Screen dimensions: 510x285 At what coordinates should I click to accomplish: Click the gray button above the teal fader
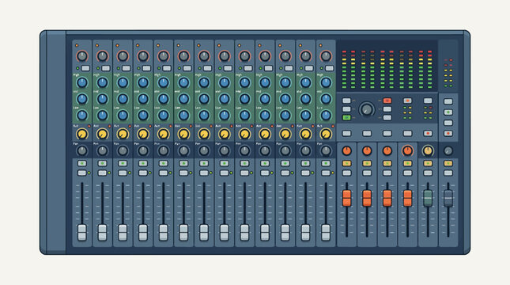click(428, 173)
